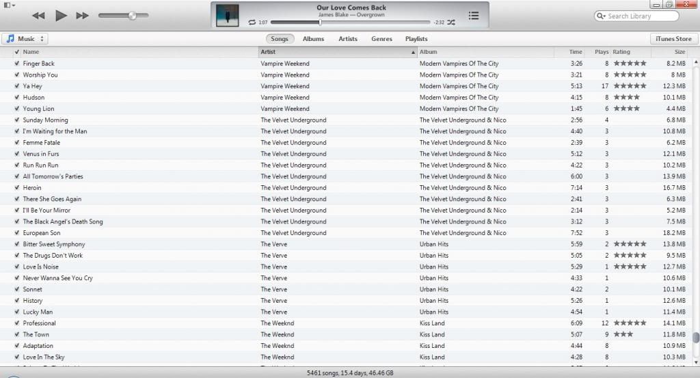The height and width of the screenshot is (378, 700).
Task: Click the star rating for Love Is Noise
Action: 630,267
